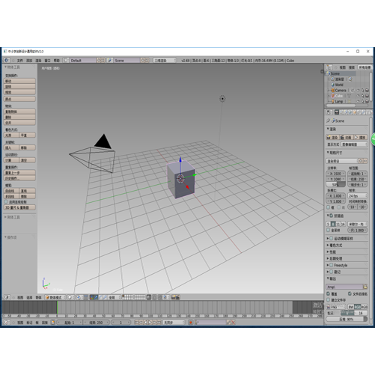Browse scenes icon beside the Scene field
Screen dimensions: 375x375
pos(110,60)
